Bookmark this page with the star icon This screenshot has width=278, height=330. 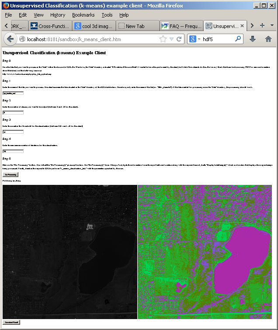pyautogui.click(x=163, y=39)
